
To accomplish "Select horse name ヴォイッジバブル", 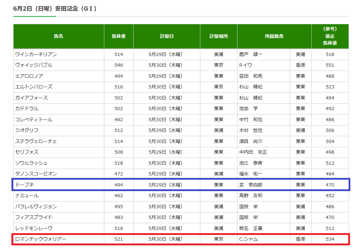I will 34,65.
